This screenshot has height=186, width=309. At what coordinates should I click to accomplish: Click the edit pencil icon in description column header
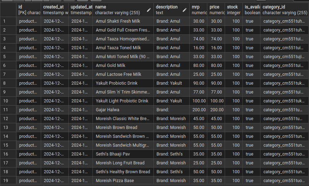pos(185,10)
